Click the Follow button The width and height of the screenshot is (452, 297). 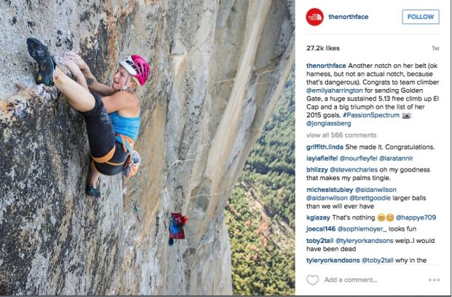(x=421, y=17)
